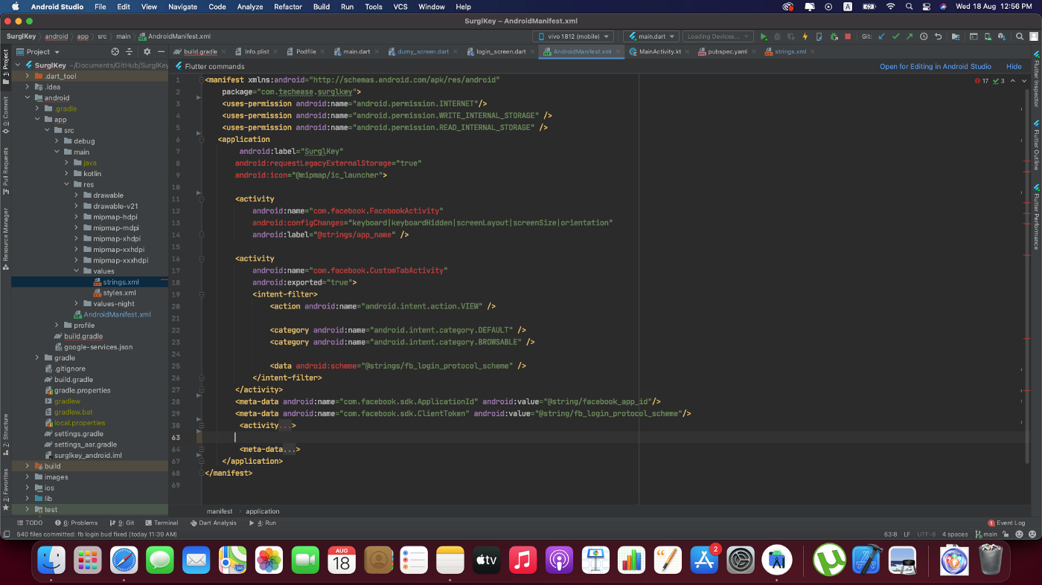Expand the drawable-v21 folder
This screenshot has height=585, width=1042.
point(77,206)
